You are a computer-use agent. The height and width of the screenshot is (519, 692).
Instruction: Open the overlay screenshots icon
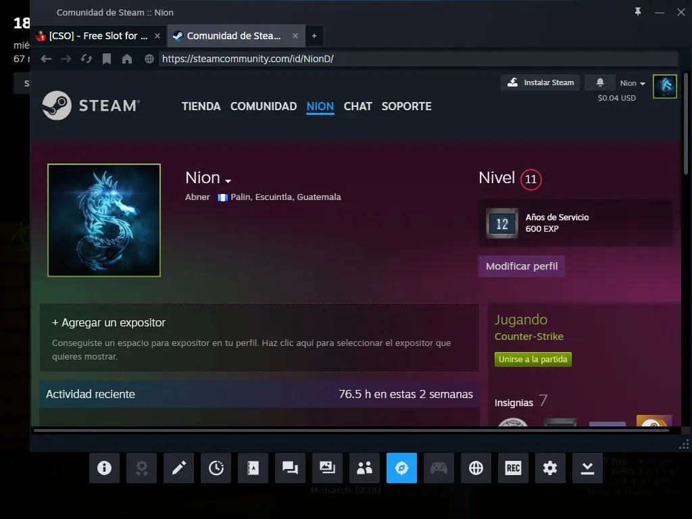[327, 468]
